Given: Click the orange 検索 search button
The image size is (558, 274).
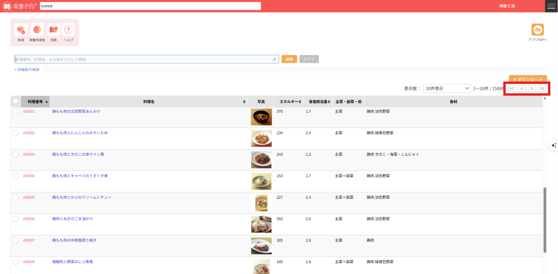Looking at the screenshot, I should 289,59.
